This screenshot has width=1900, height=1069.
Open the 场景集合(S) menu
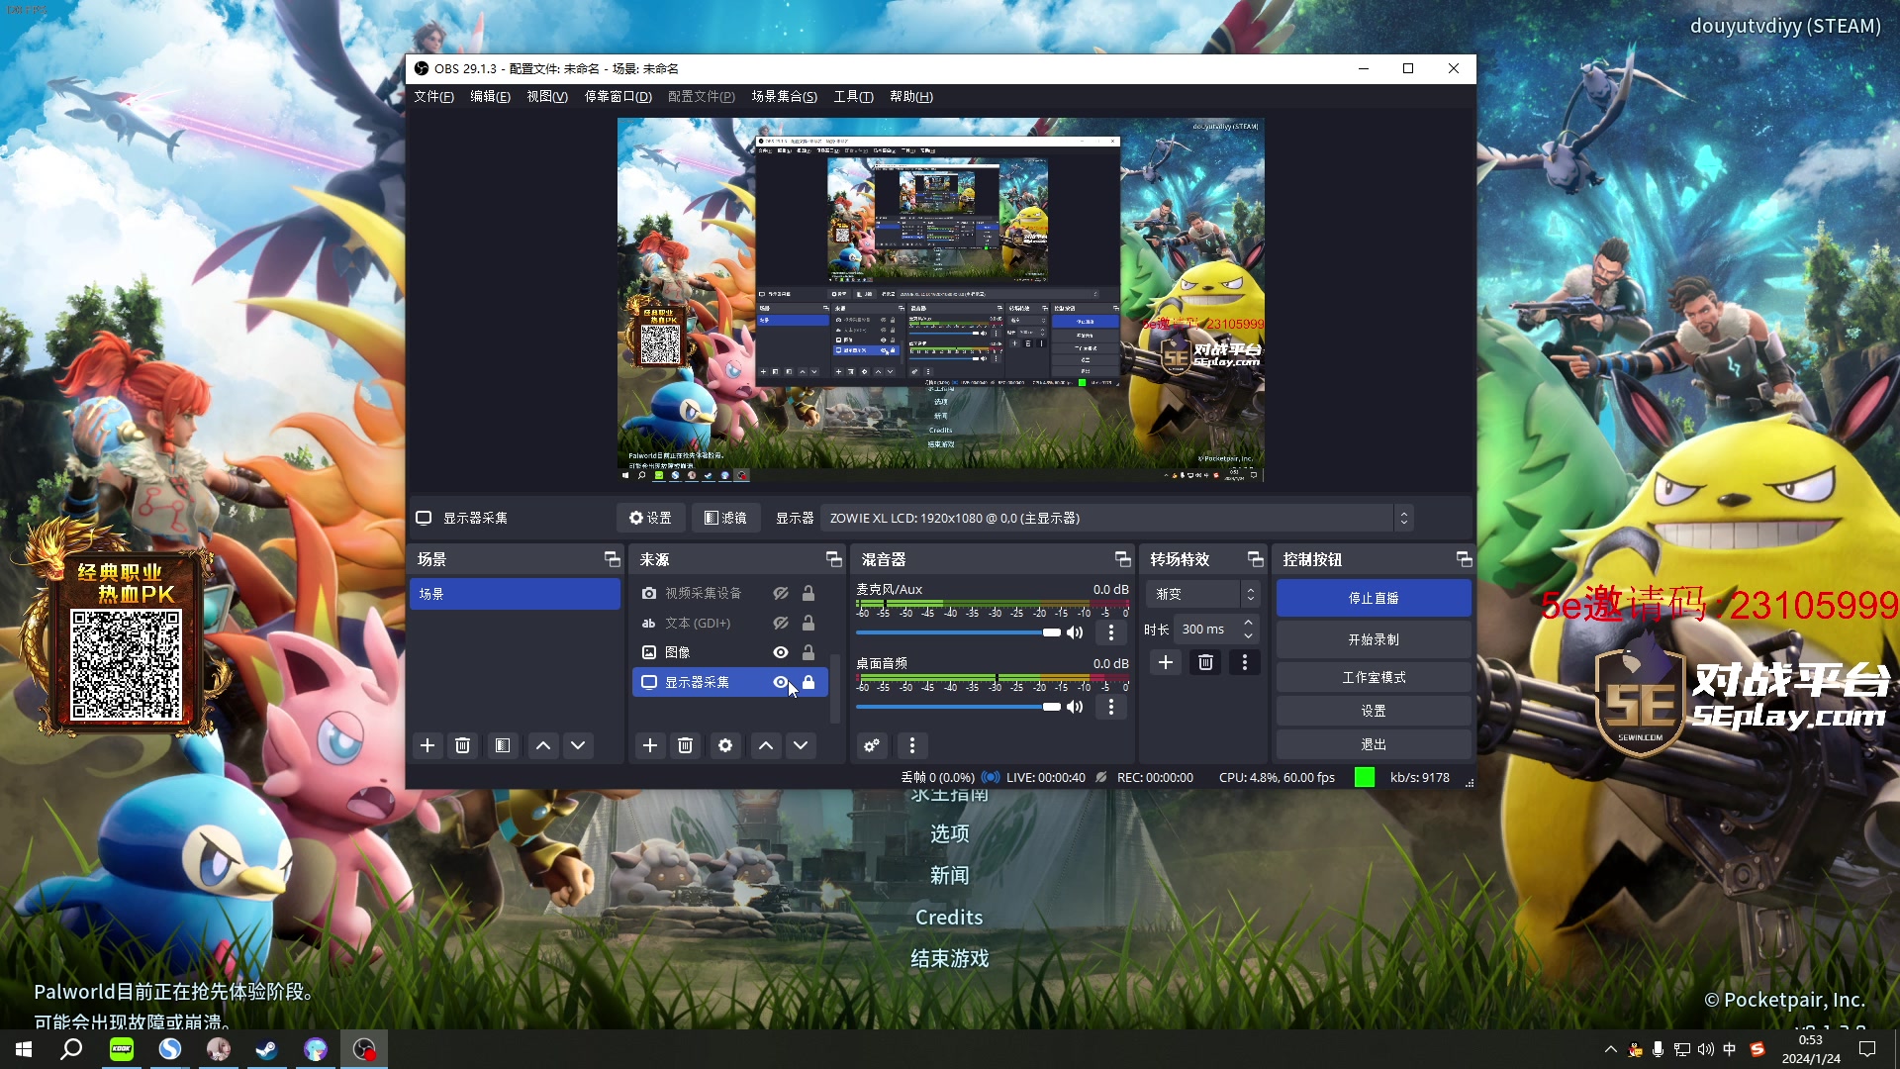coord(784,96)
